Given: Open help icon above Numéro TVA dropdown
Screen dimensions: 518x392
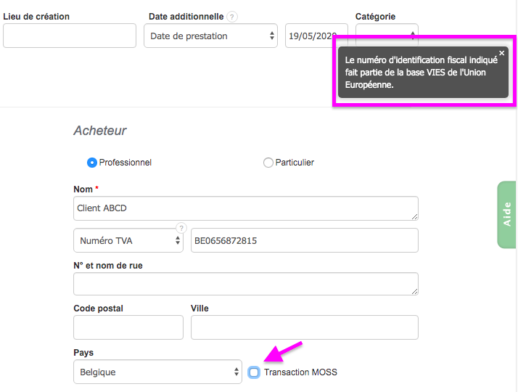Looking at the screenshot, I should coord(181,228).
